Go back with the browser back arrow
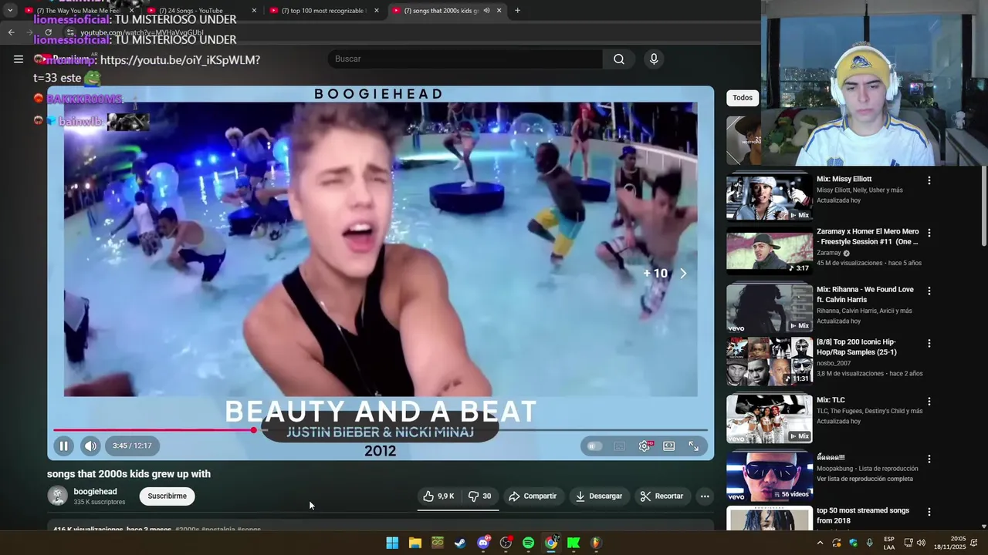 tap(11, 32)
